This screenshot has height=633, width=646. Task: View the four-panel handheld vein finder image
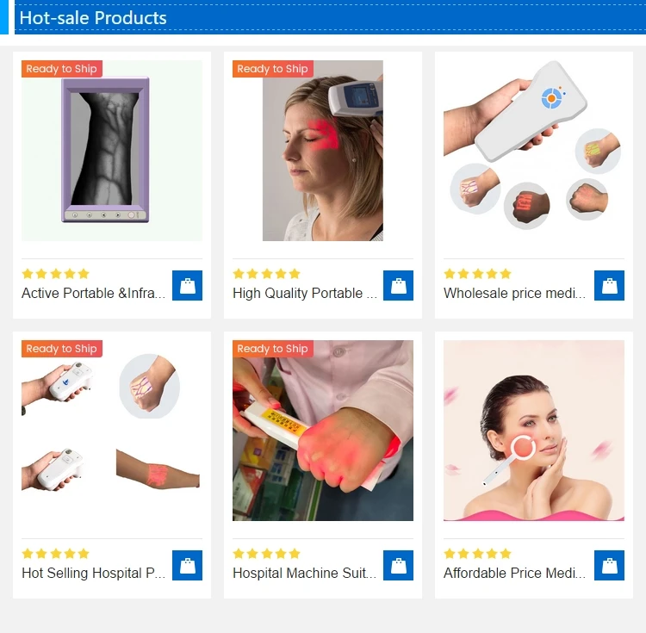coord(112,431)
